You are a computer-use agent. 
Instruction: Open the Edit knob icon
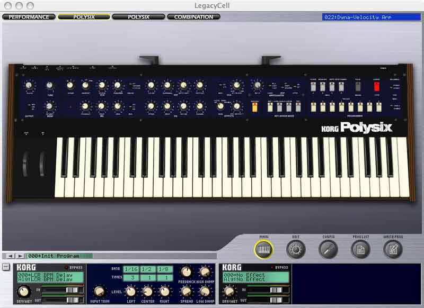[x=296, y=249]
